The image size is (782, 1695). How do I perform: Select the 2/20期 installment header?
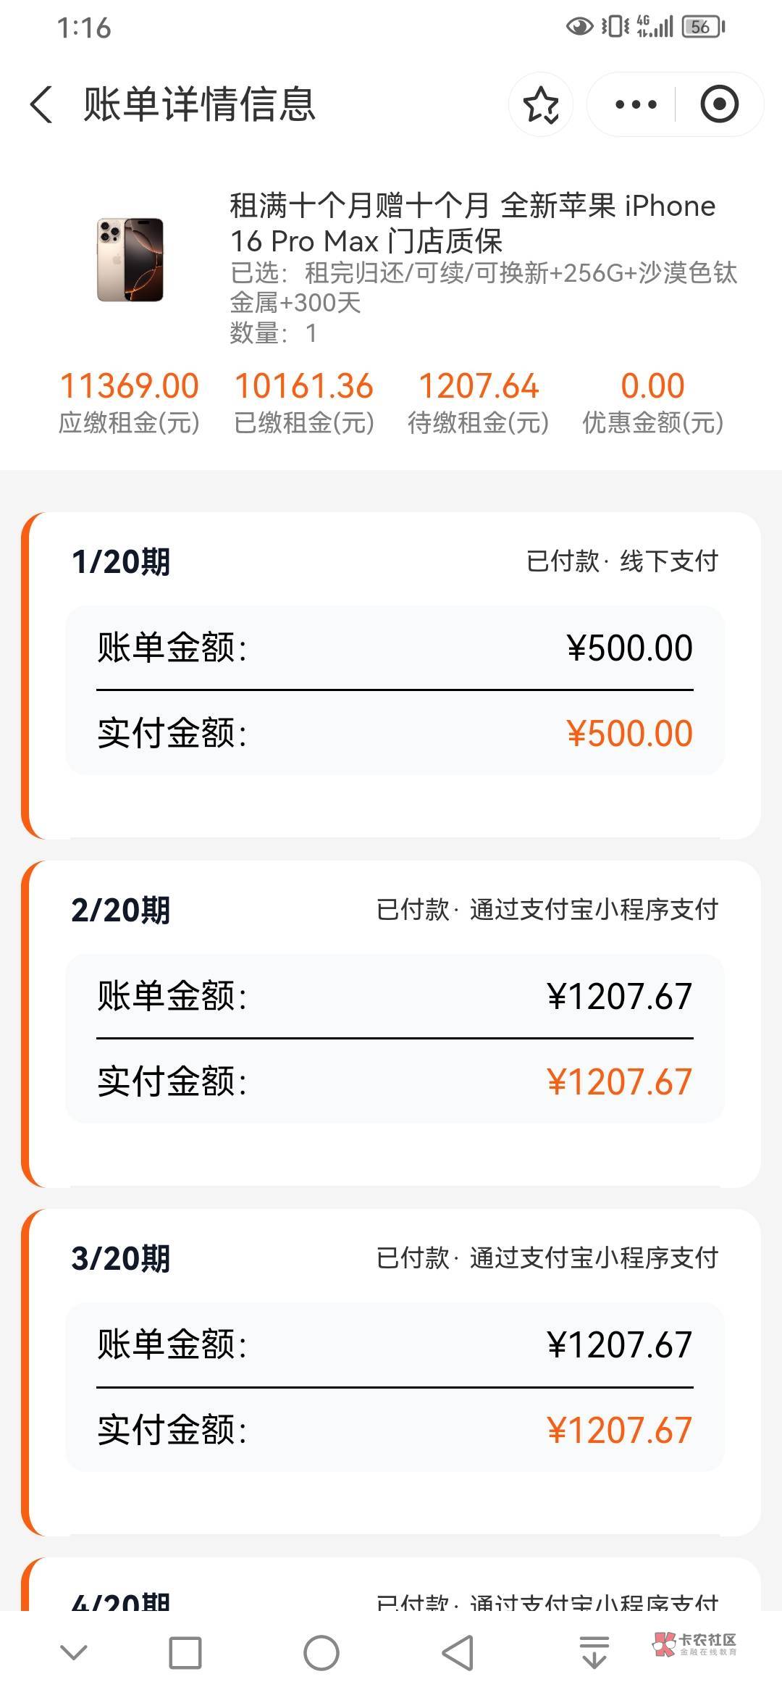click(x=121, y=911)
